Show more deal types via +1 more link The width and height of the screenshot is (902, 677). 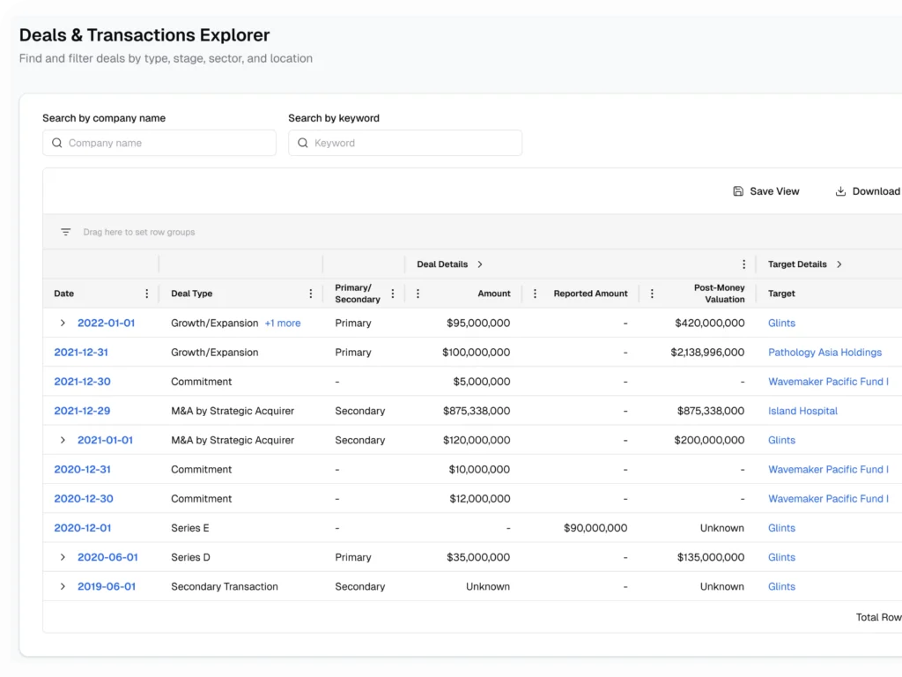(x=282, y=323)
